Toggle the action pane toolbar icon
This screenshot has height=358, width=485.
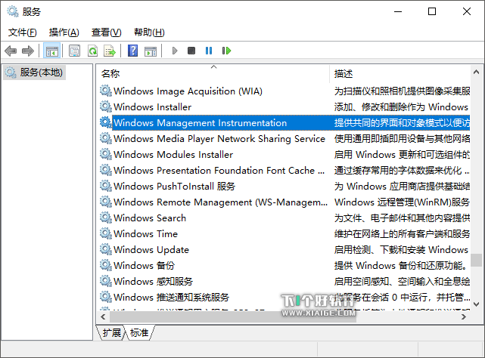[x=151, y=51]
